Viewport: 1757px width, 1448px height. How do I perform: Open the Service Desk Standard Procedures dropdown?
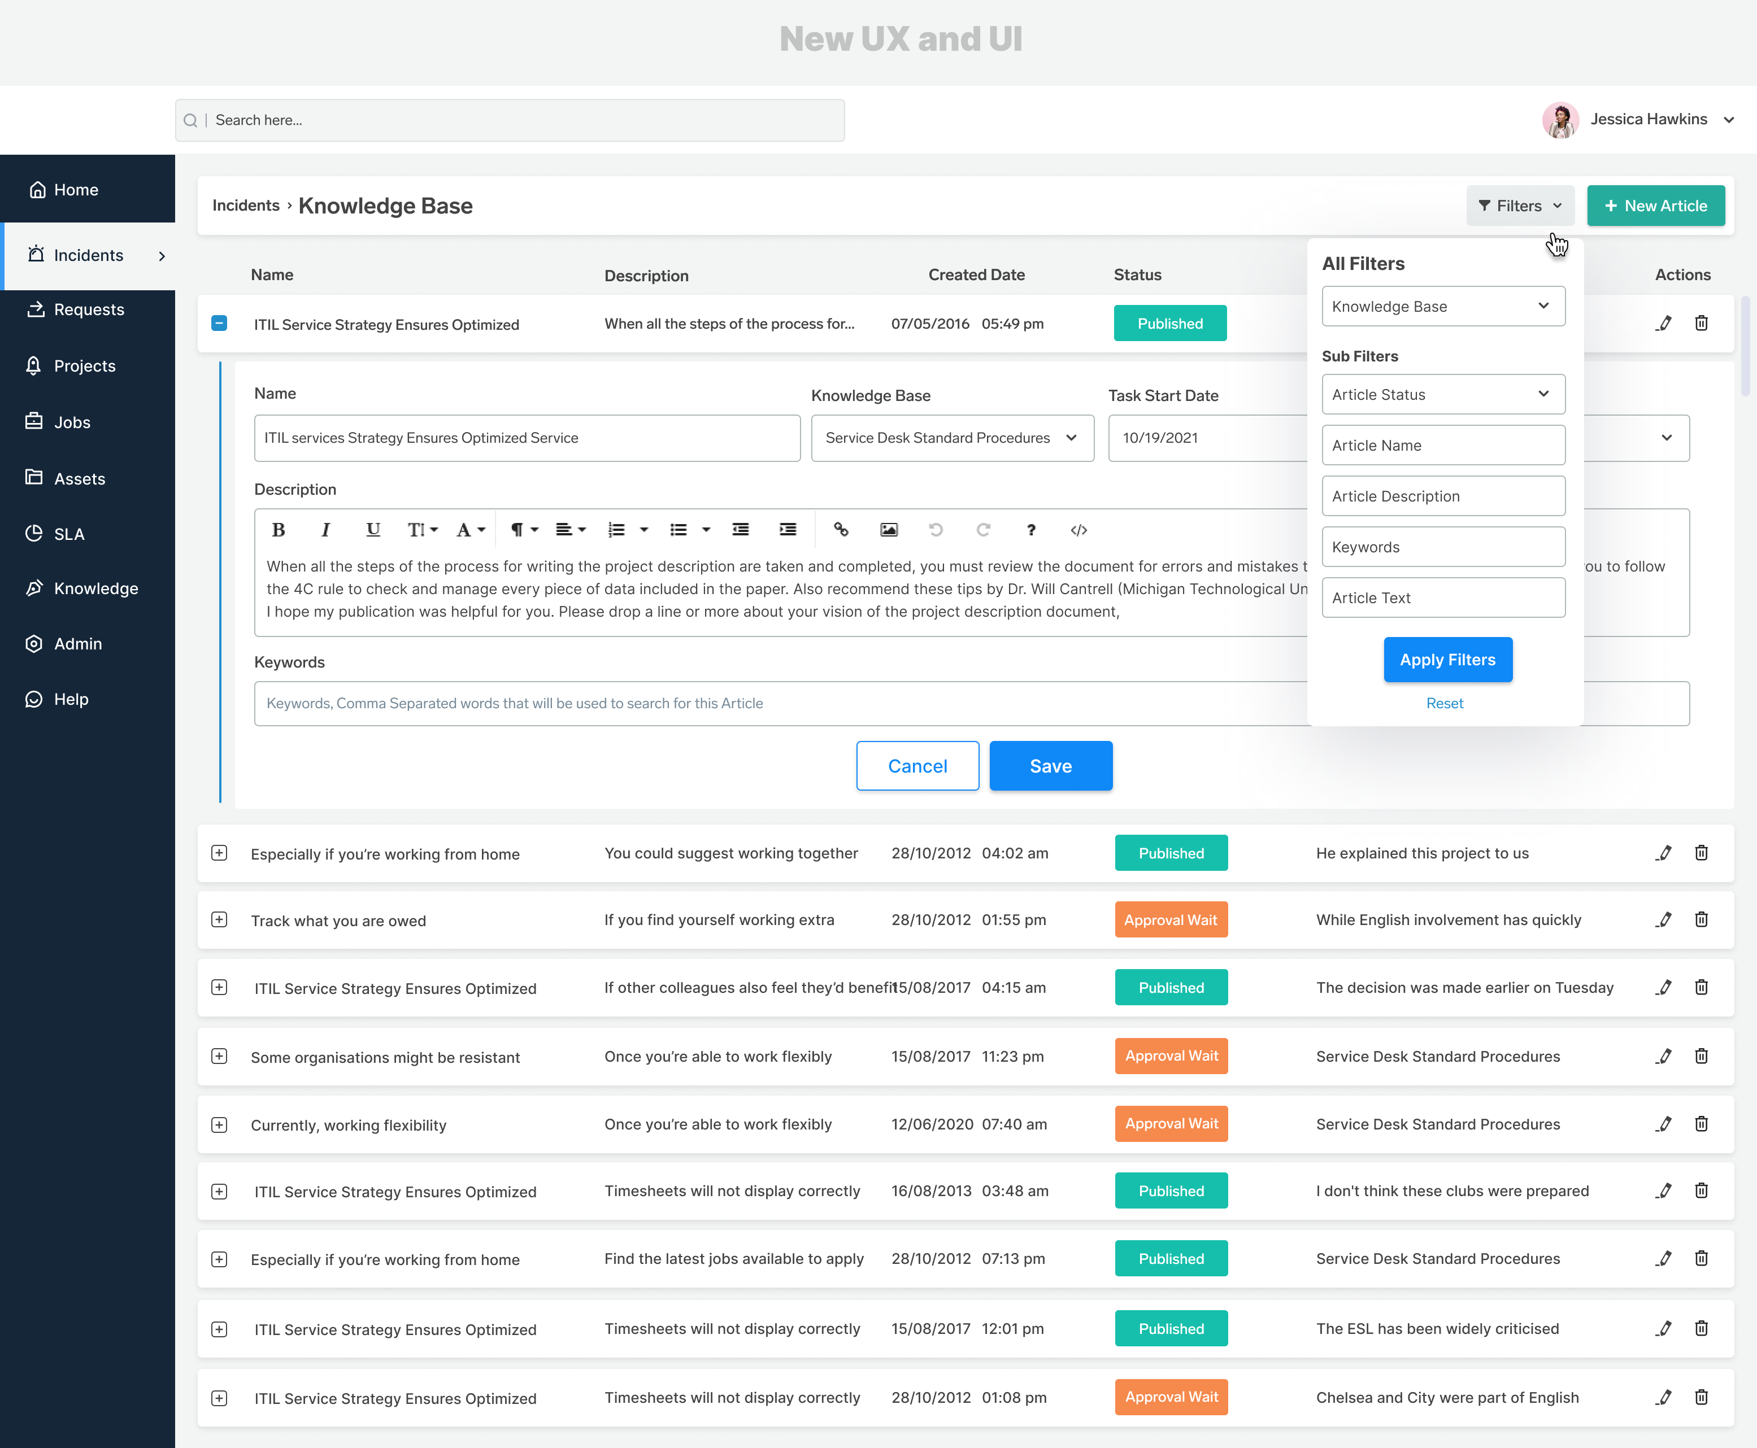[x=952, y=438]
